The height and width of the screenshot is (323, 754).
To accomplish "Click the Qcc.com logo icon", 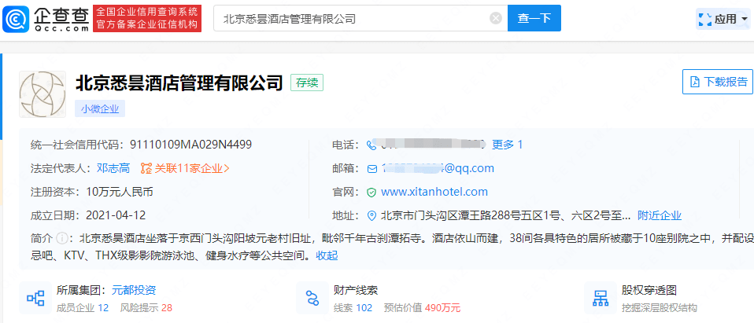I will tap(16, 19).
